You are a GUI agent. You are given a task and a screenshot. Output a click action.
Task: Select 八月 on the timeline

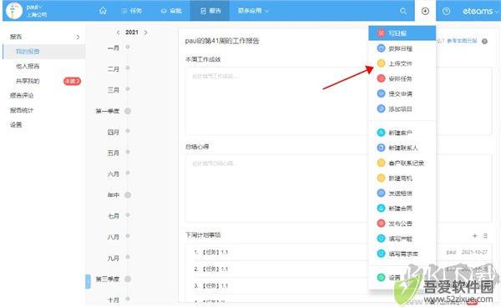click(x=113, y=237)
